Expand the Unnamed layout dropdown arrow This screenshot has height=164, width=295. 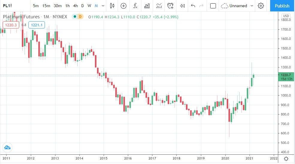click(x=252, y=6)
